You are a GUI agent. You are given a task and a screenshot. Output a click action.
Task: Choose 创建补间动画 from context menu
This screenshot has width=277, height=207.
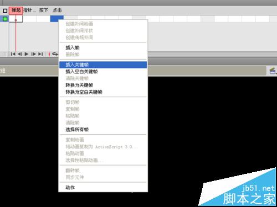click(103, 24)
